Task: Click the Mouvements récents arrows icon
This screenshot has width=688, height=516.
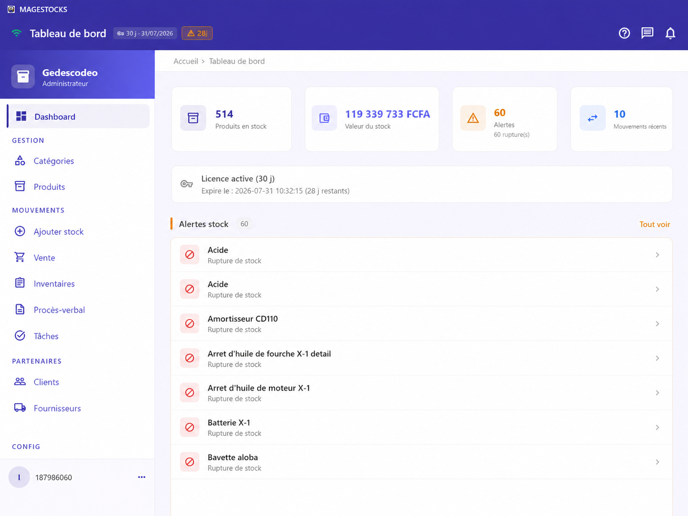Action: click(592, 118)
